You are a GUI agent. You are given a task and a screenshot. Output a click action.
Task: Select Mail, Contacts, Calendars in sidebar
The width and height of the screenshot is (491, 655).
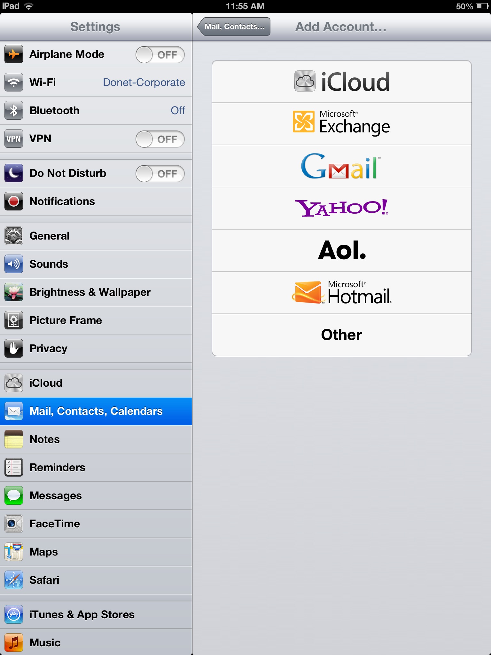tap(96, 411)
